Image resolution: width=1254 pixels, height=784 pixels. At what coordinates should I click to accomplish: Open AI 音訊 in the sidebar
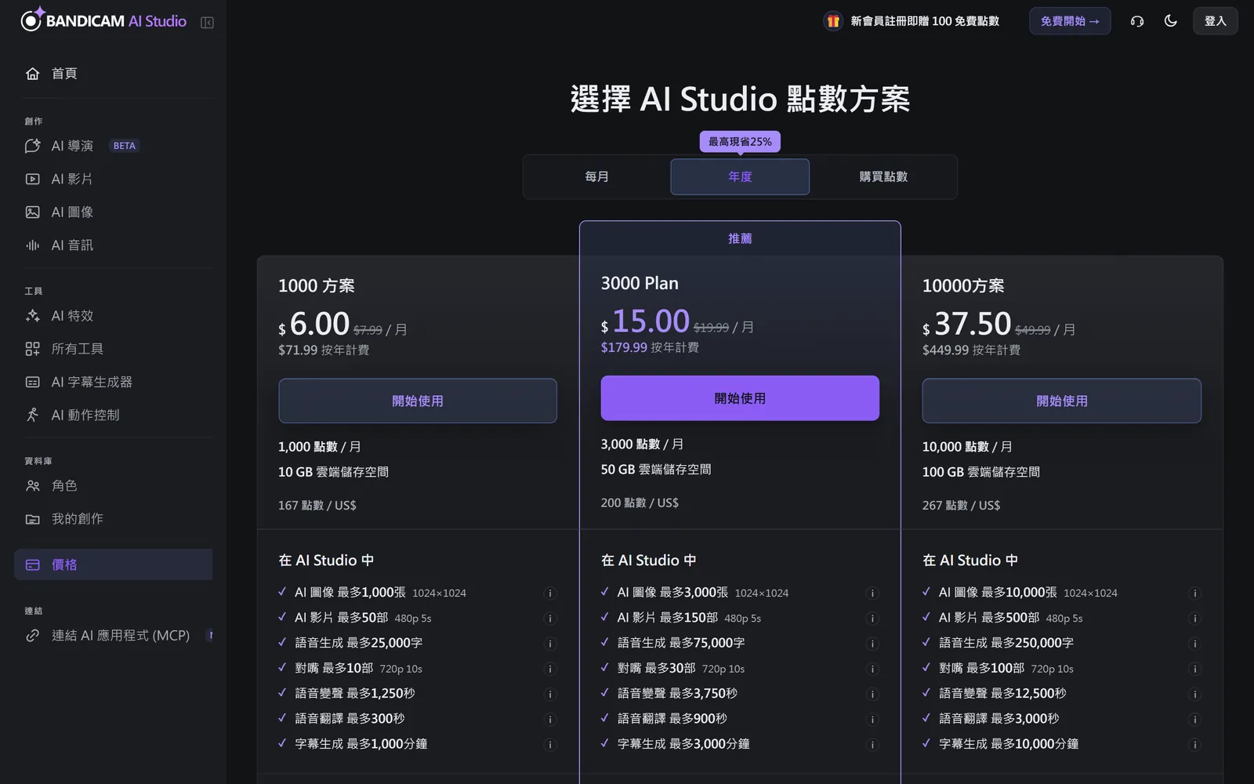point(114,245)
